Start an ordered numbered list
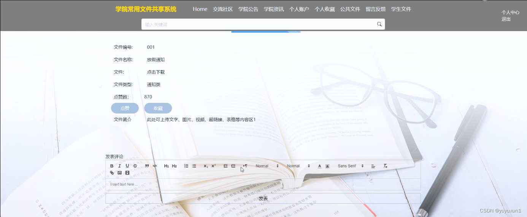Image resolution: width=527 pixels, height=217 pixels. pyautogui.click(x=186, y=166)
